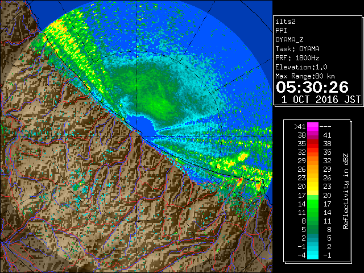Screen dimensions: 364x273
Task: Pick the red 35–38 dBZ legend swatch
Action: click(x=313, y=144)
